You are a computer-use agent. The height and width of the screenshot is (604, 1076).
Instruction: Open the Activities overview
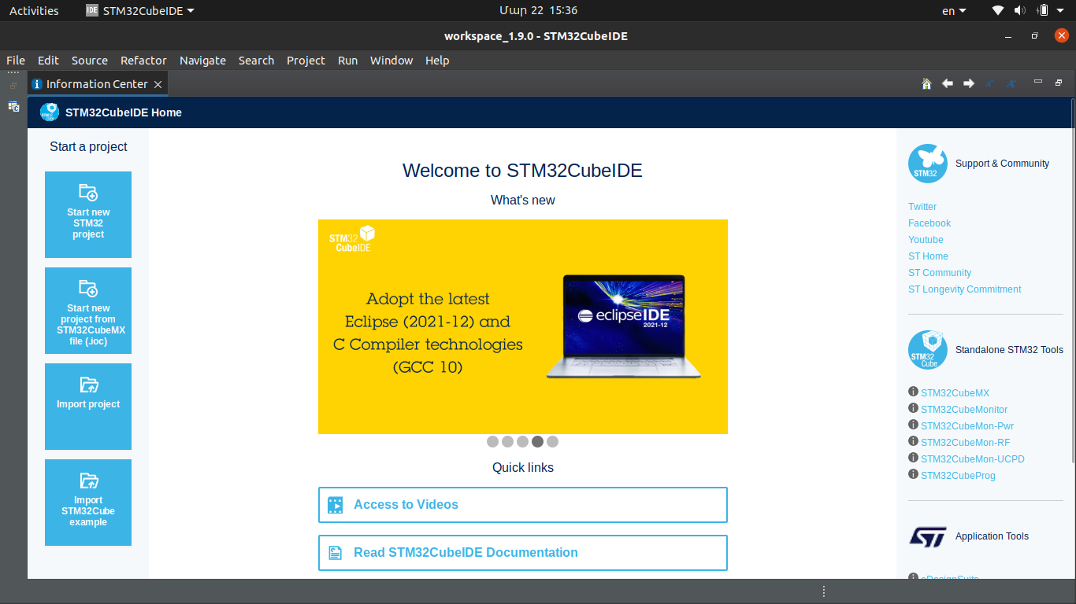tap(34, 10)
